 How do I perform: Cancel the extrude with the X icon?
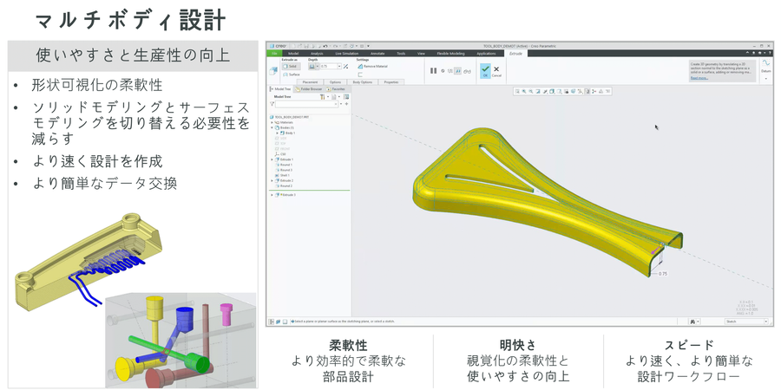[496, 68]
